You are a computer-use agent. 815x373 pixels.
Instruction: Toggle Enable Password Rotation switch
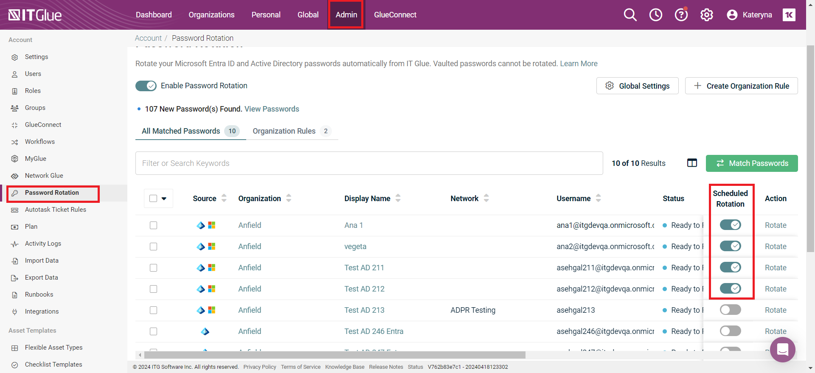pyautogui.click(x=146, y=86)
